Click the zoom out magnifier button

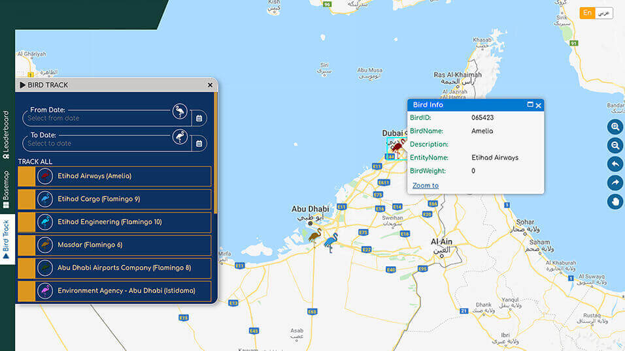point(615,145)
